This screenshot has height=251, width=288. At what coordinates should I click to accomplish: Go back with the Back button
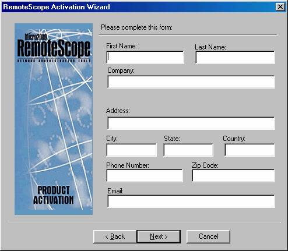tap(115, 236)
